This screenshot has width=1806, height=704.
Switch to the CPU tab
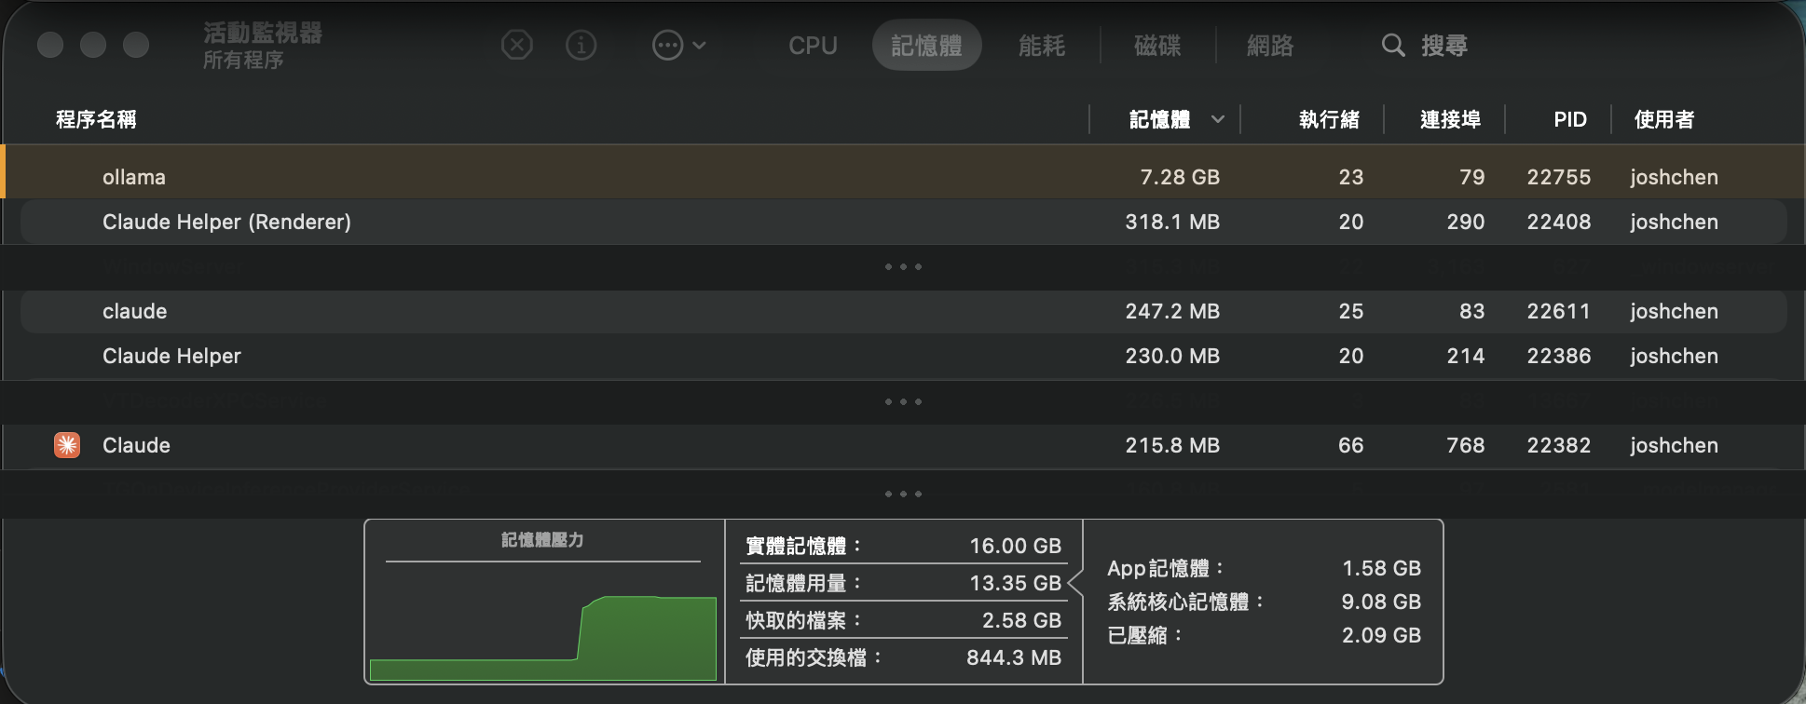tap(813, 45)
